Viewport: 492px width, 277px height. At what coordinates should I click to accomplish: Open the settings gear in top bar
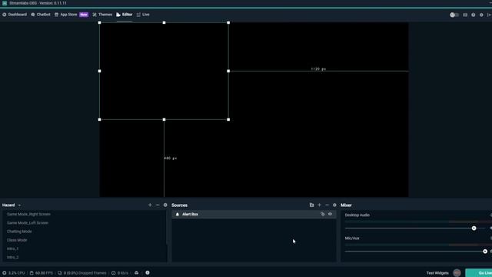[x=481, y=15]
